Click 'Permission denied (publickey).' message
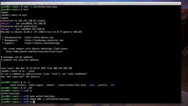188x106 pixels. tap(20, 26)
